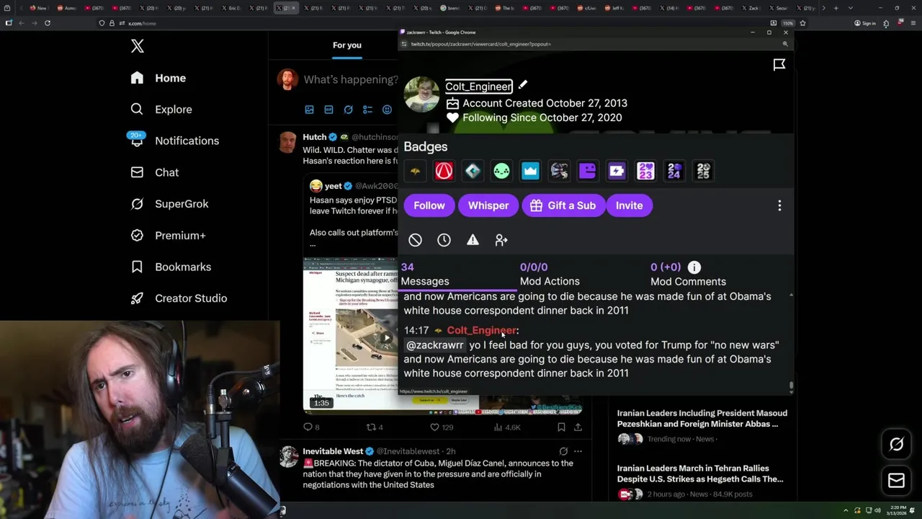Image resolution: width=922 pixels, height=519 pixels.
Task: Click Colt_Engineer's profile avatar
Action: tap(421, 94)
